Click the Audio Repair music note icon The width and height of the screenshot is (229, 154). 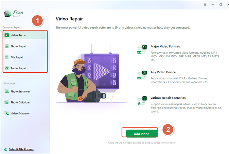pyautogui.click(x=7, y=68)
